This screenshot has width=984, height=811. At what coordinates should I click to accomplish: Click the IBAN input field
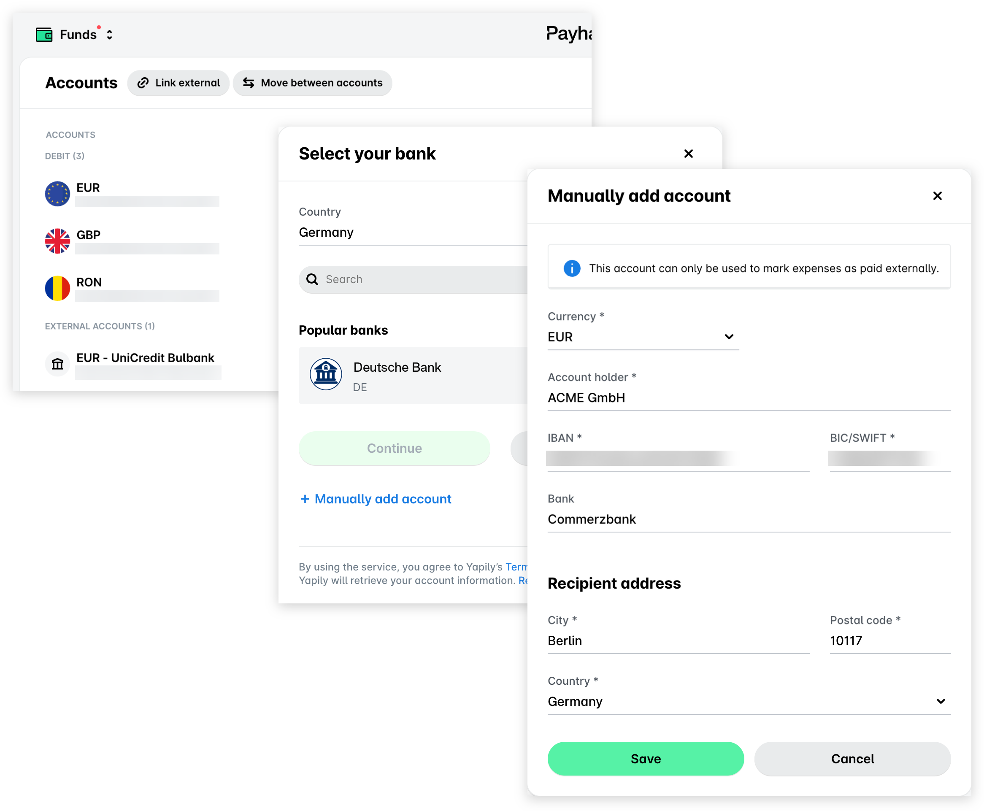[x=678, y=458]
